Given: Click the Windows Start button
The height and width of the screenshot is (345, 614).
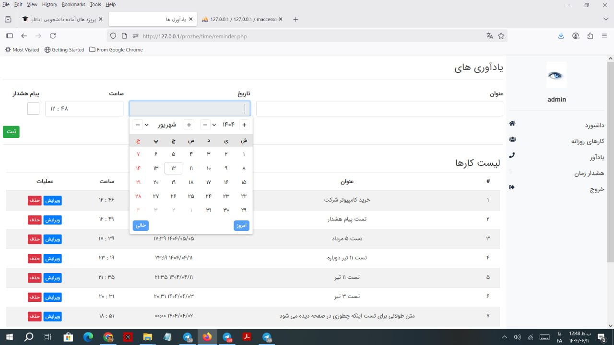Looking at the screenshot, I should click(9, 337).
